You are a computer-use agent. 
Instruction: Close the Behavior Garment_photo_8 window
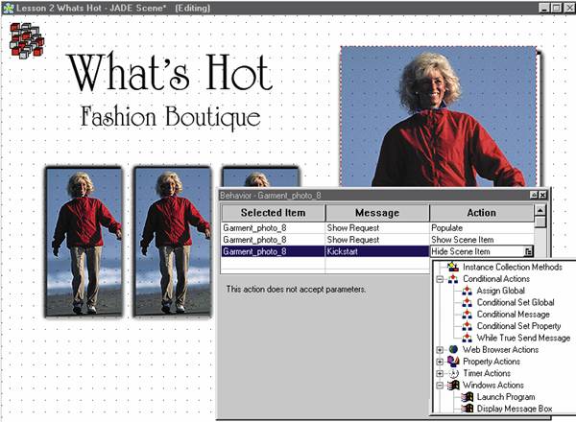543,196
